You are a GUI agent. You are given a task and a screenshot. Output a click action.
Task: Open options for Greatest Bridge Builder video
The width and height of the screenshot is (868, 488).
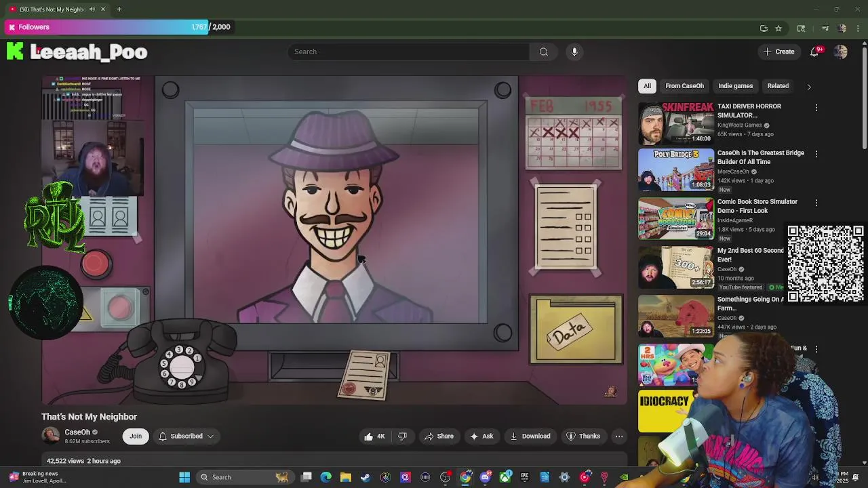816,154
